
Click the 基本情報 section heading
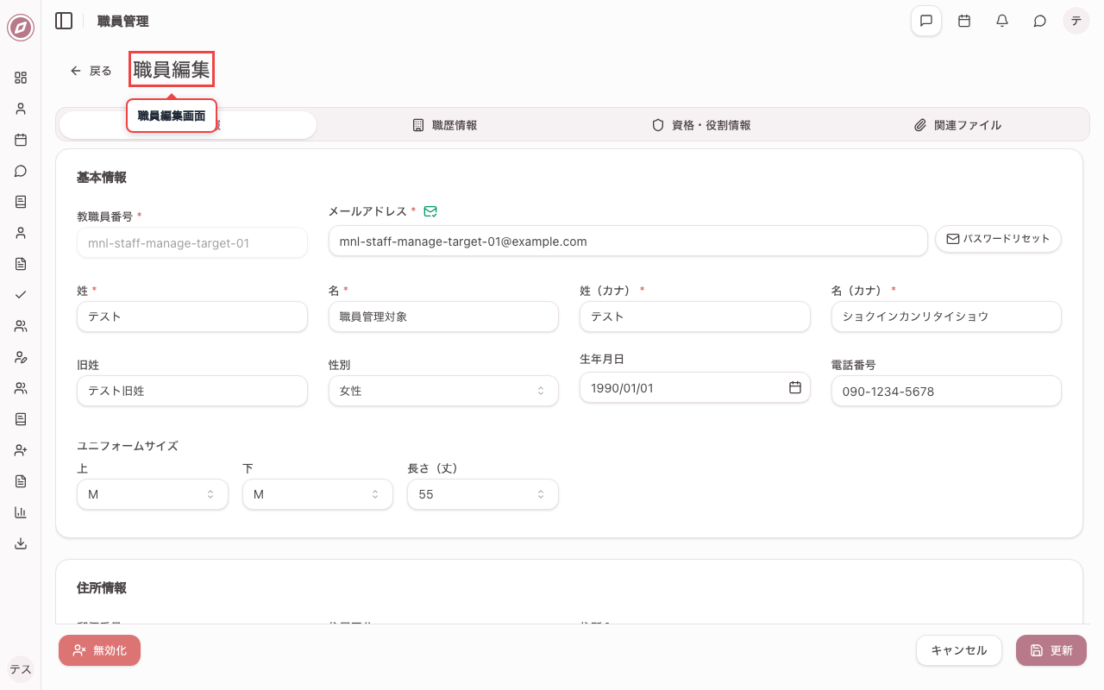tap(102, 177)
